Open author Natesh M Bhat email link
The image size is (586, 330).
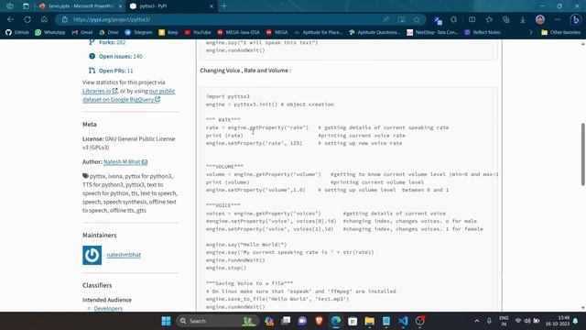tap(125, 161)
